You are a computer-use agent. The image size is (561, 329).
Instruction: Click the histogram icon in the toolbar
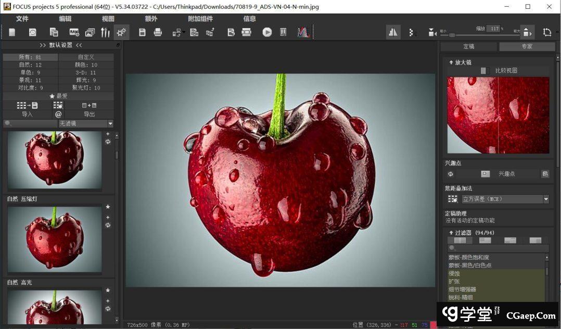coord(303,32)
